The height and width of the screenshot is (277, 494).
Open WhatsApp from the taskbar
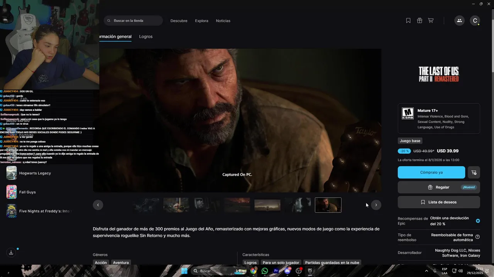tap(264, 271)
